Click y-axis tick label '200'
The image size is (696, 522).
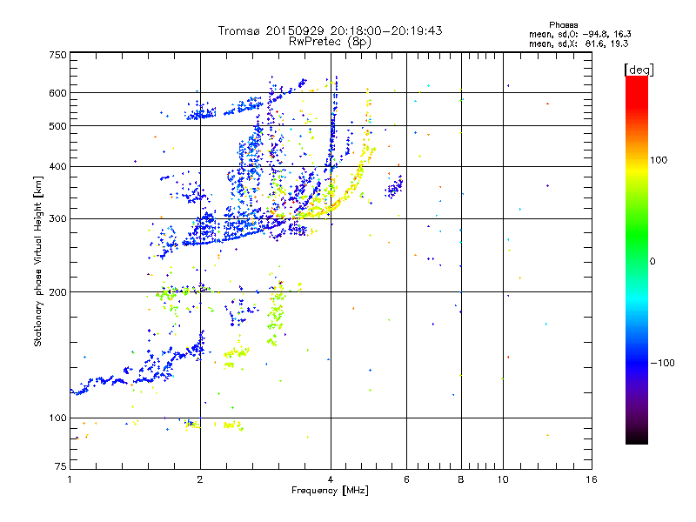point(57,292)
